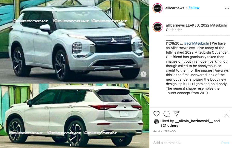Viewport: 232px width, 148px height.
Task: Open the allcarnews username in the header
Action: coord(175,8)
